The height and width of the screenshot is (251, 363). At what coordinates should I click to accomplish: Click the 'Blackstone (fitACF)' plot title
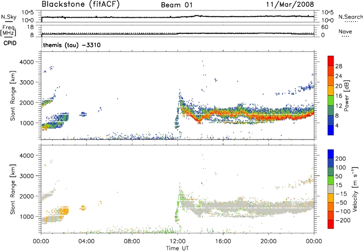[x=81, y=4]
